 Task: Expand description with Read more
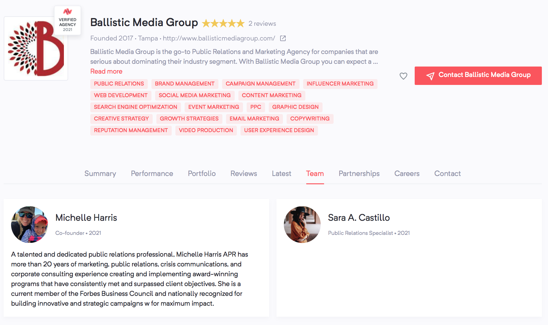[x=106, y=71]
